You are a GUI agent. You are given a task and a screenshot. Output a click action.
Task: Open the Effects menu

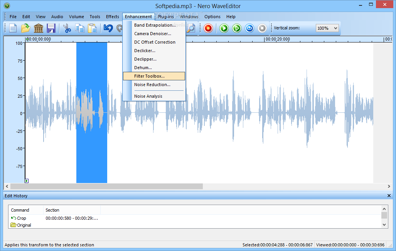(112, 17)
